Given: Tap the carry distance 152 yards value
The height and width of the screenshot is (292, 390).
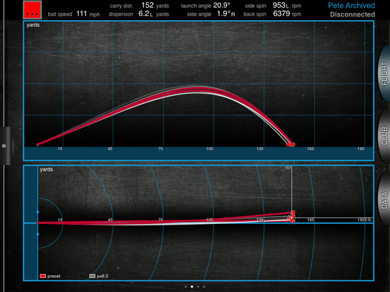Looking at the screenshot, I should 148,5.
